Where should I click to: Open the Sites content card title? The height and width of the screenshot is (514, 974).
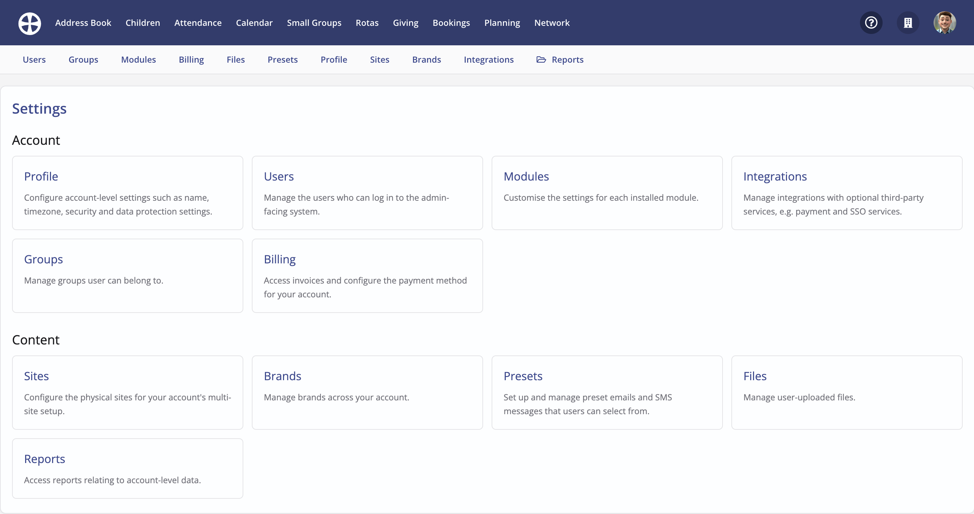click(x=36, y=376)
